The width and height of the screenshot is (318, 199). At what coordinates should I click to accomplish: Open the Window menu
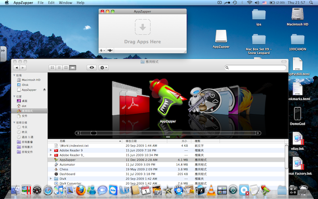[66, 2]
